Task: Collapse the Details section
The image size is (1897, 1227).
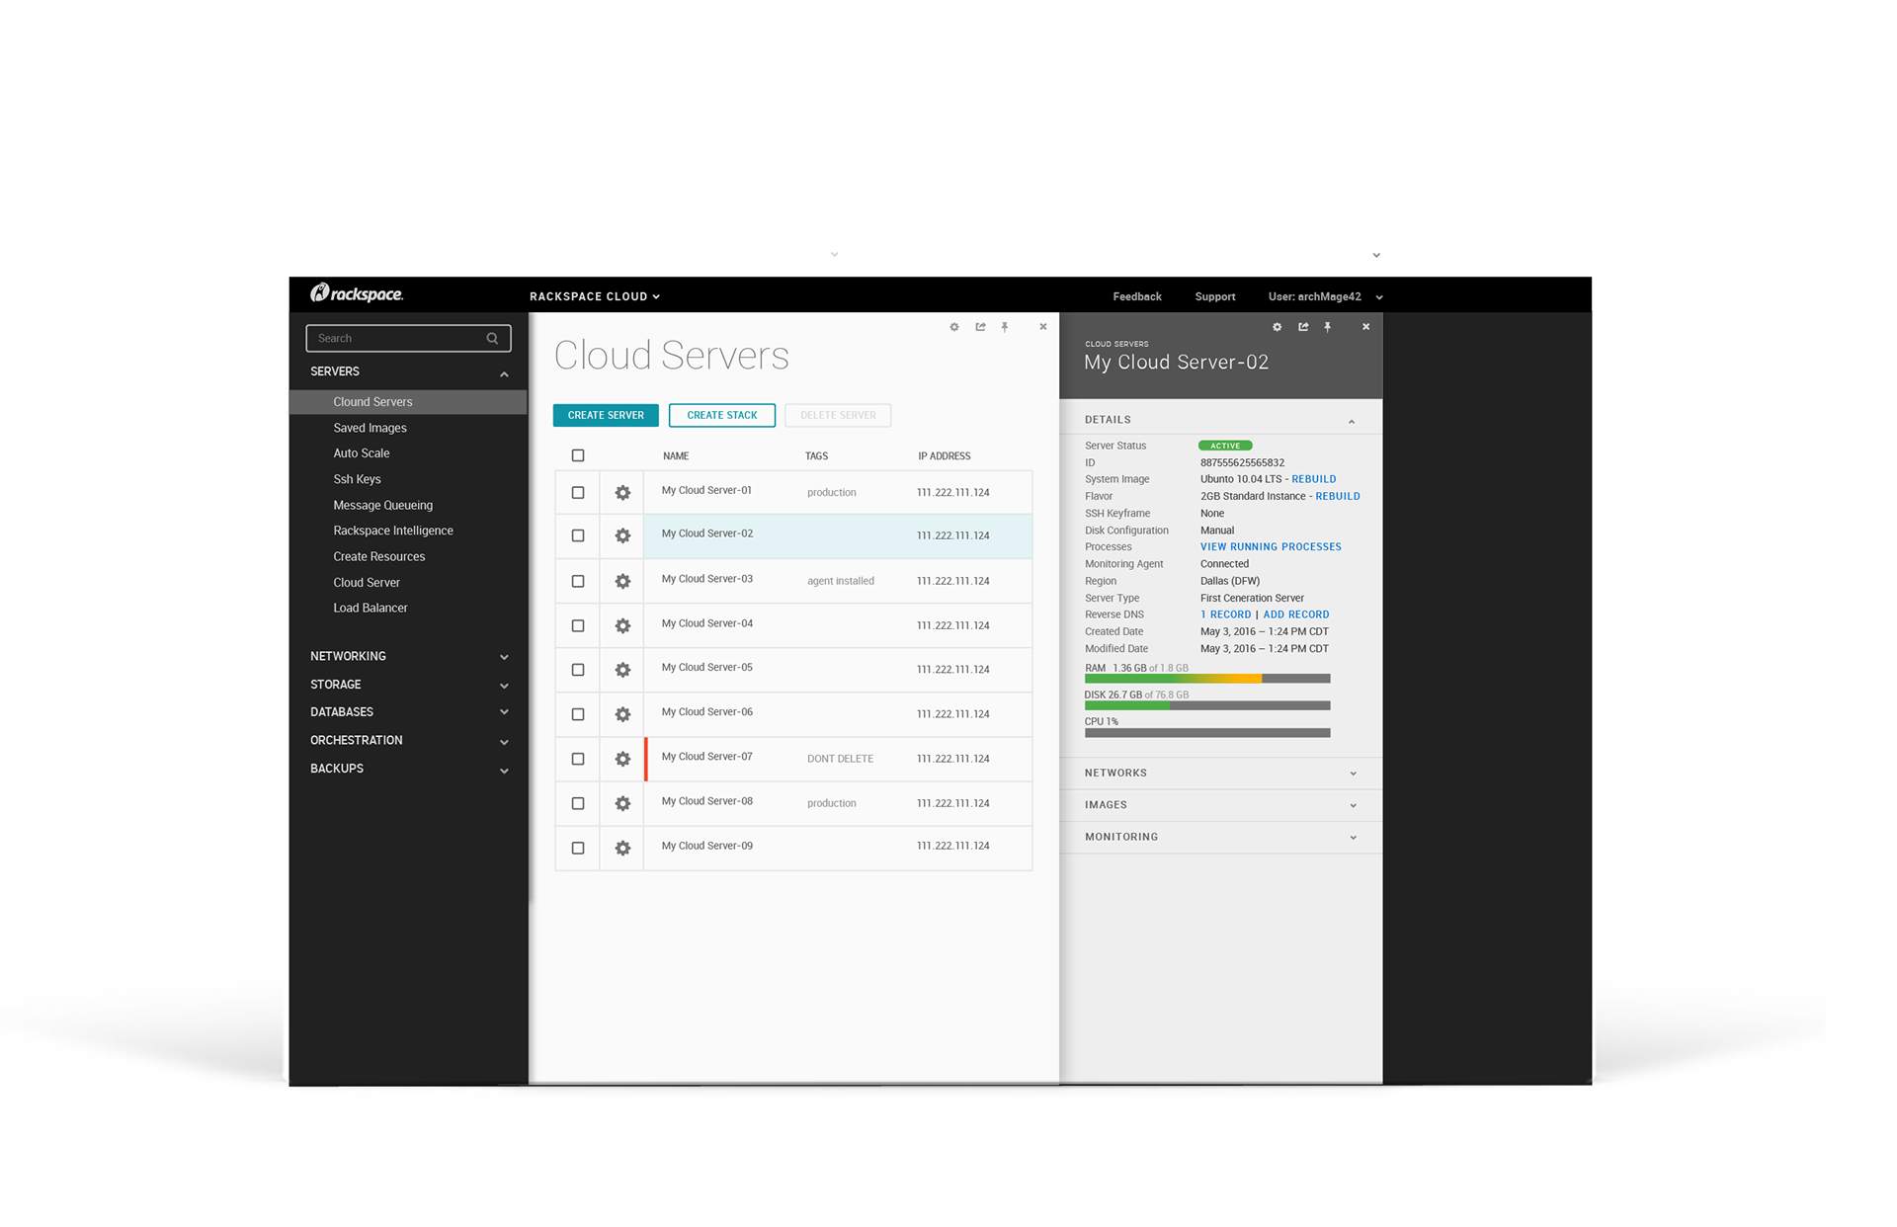Action: pos(1352,422)
